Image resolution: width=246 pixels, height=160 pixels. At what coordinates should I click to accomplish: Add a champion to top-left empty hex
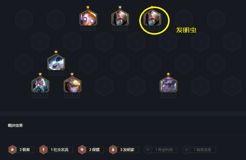[24, 19]
